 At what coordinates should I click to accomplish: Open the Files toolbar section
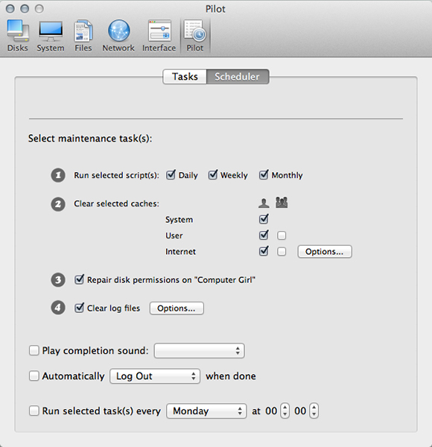(83, 36)
